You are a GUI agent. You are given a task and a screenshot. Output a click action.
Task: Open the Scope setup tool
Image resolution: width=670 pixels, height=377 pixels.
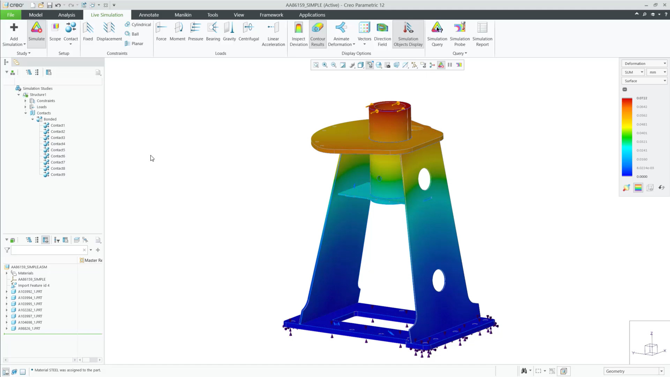coord(55,32)
